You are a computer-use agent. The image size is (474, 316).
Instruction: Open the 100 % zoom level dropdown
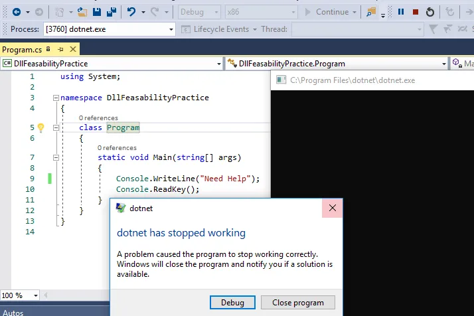(x=20, y=295)
